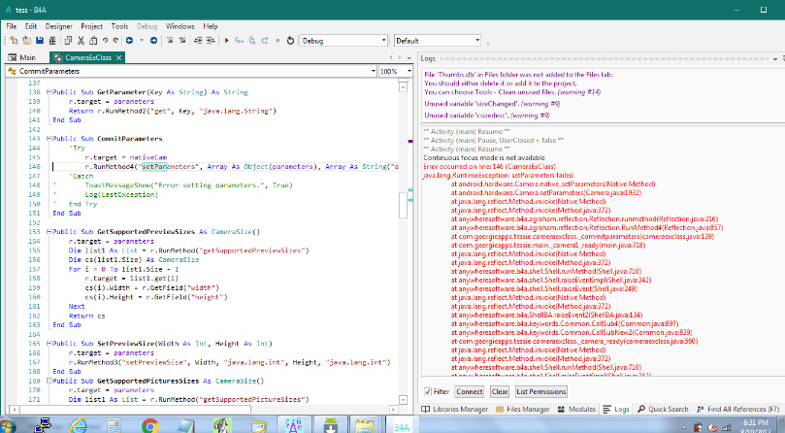
Task: Click the List Permissions button
Action: click(x=541, y=391)
